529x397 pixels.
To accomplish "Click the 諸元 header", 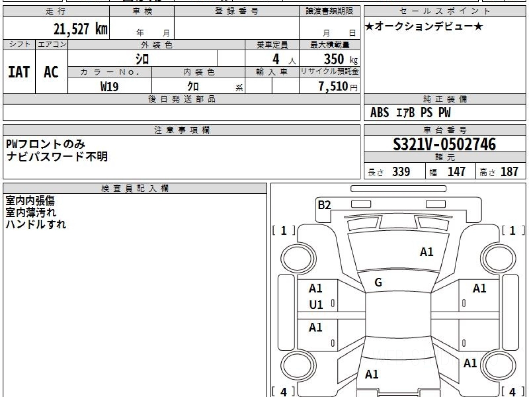I will (x=445, y=157).
